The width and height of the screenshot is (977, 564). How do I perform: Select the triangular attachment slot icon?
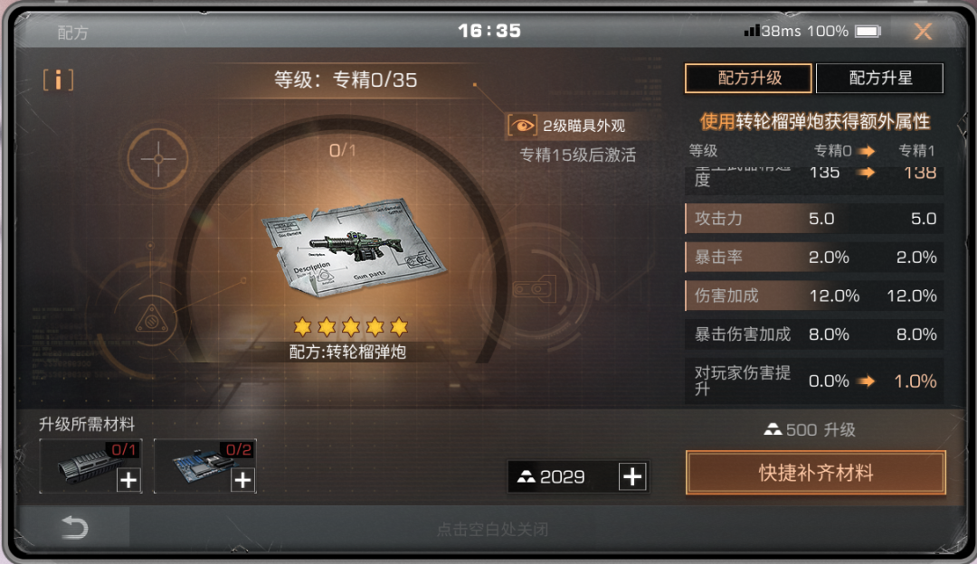[x=151, y=320]
